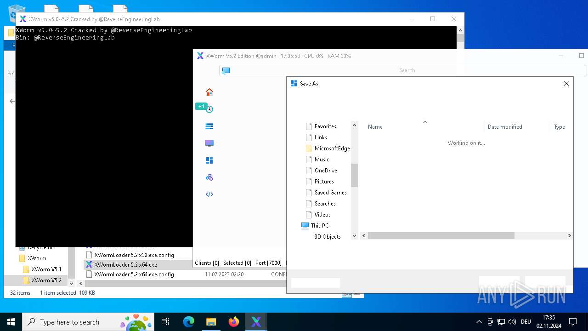
Task: Select Saved Games in Save As tree
Action: coord(330,193)
